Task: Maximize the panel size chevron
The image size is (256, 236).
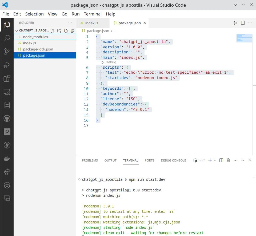Action: (243, 160)
